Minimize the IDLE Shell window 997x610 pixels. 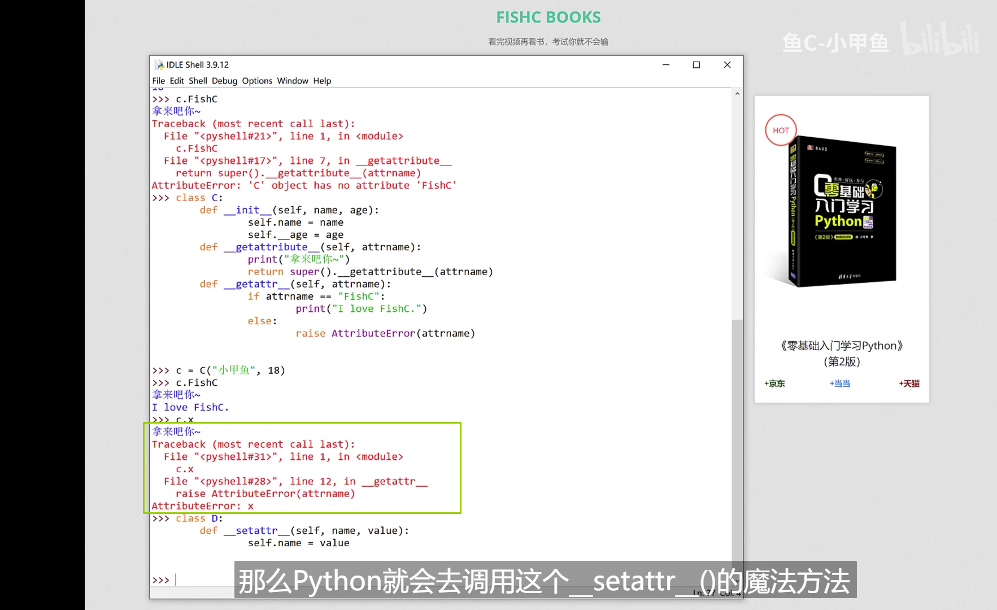tap(666, 65)
